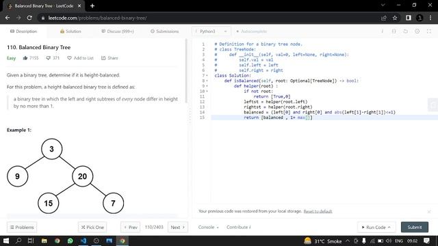Screen dimensions: 438x246
Task: Go back to the previous page
Action: [8, 18]
